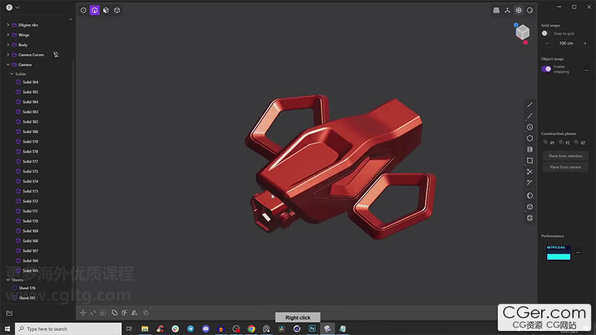Expand the ENgine ribs group
This screenshot has width=596, height=335.
coord(8,24)
